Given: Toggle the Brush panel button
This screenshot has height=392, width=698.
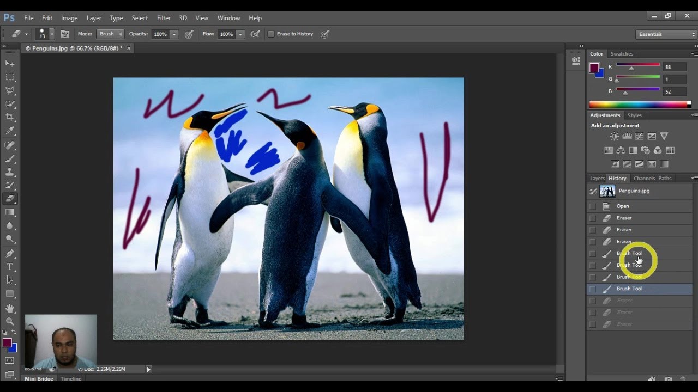Looking at the screenshot, I should tap(65, 34).
